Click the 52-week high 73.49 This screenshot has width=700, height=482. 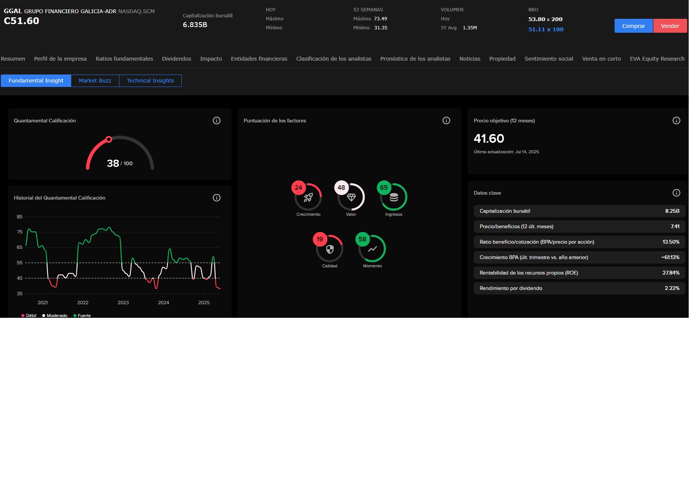click(x=380, y=19)
